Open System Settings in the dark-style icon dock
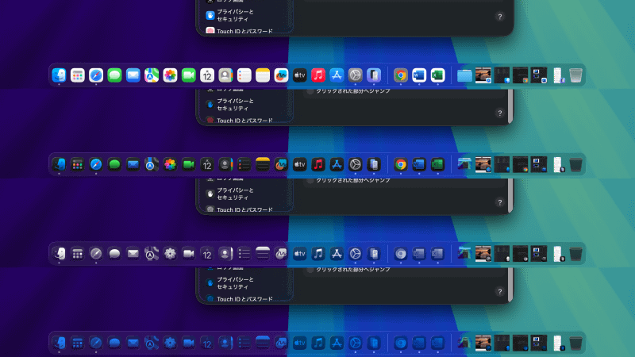This screenshot has height=357, width=635. tap(355, 164)
